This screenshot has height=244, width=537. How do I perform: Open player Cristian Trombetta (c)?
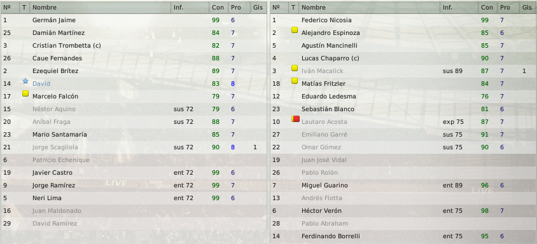click(x=66, y=46)
